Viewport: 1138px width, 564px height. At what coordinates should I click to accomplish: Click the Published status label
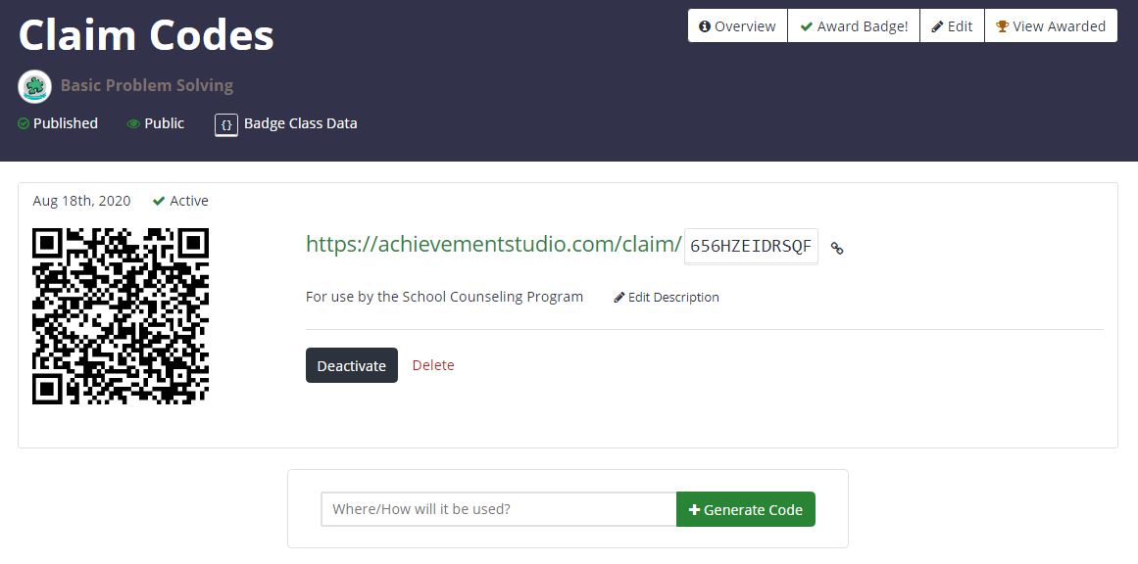click(x=66, y=123)
